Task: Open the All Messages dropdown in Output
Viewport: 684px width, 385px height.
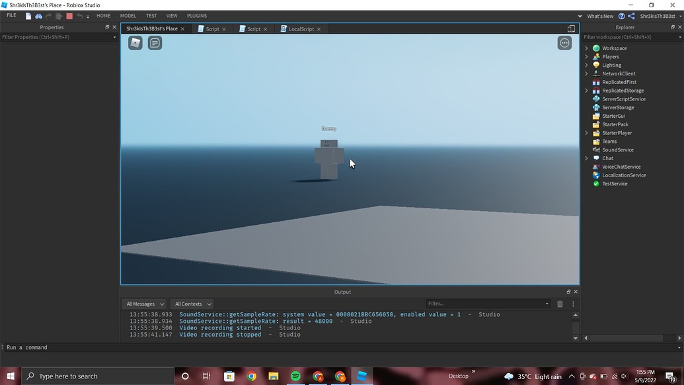Action: (144, 304)
